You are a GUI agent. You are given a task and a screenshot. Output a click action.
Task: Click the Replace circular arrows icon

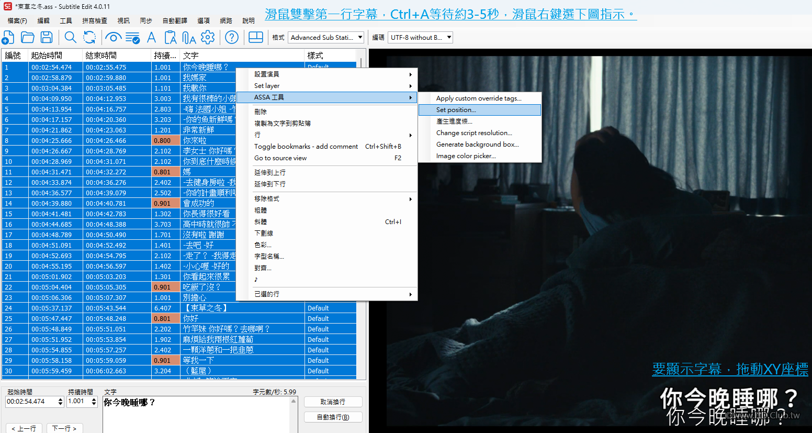coord(89,37)
